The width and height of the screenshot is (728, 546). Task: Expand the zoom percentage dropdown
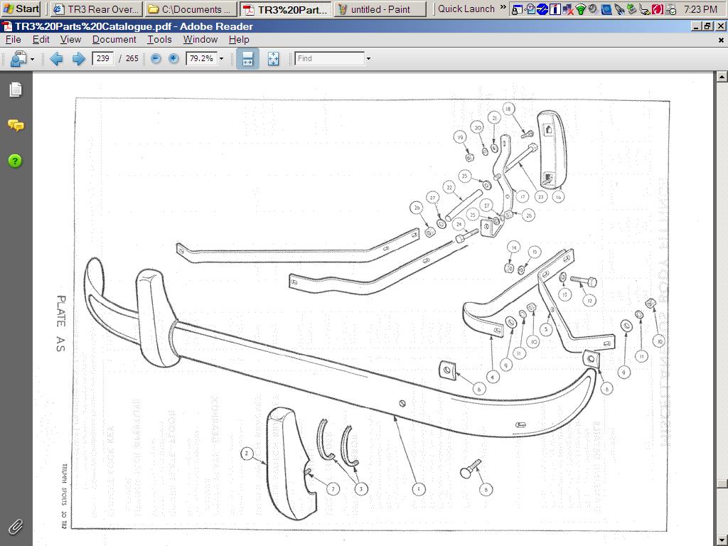pyautogui.click(x=221, y=59)
